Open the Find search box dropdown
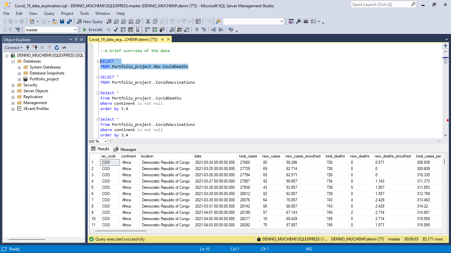The height and width of the screenshot is (253, 451). (282, 21)
